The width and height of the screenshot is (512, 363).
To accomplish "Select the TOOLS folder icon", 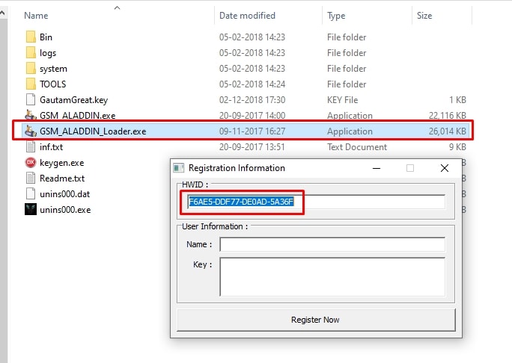I will 31,84.
